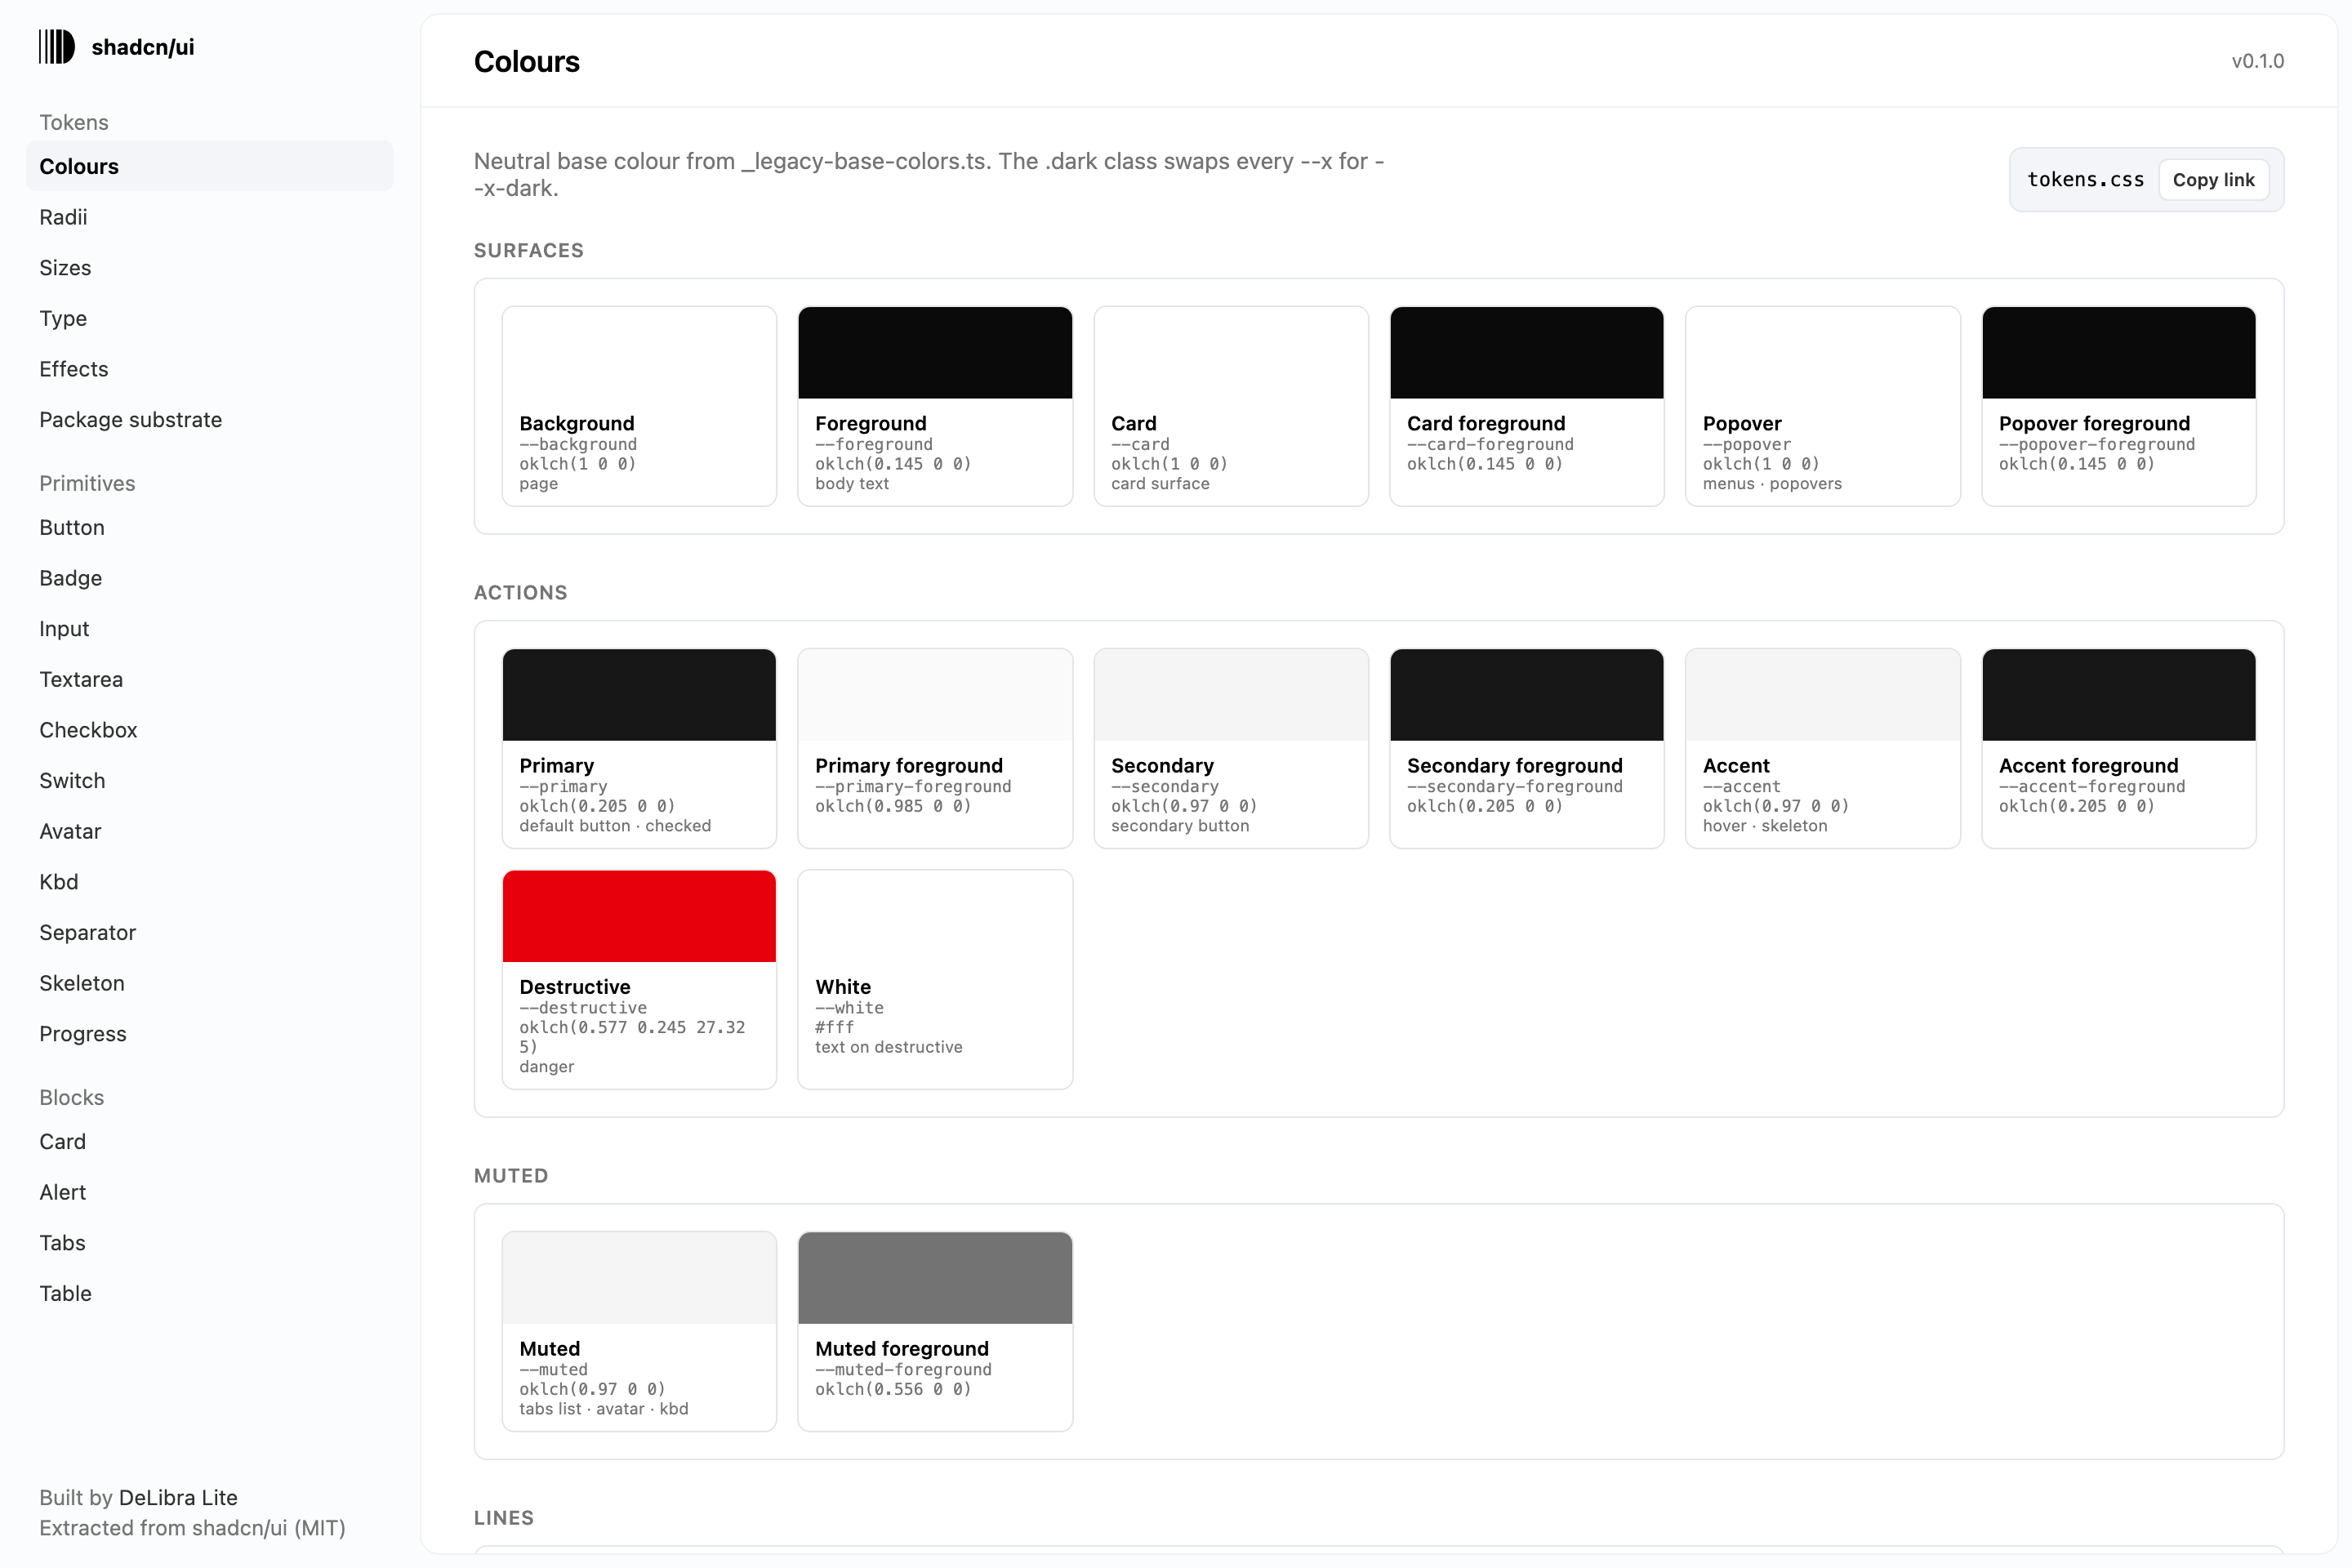Open the Sizes tokens page
Image resolution: width=2352 pixels, height=1568 pixels.
click(x=209, y=268)
